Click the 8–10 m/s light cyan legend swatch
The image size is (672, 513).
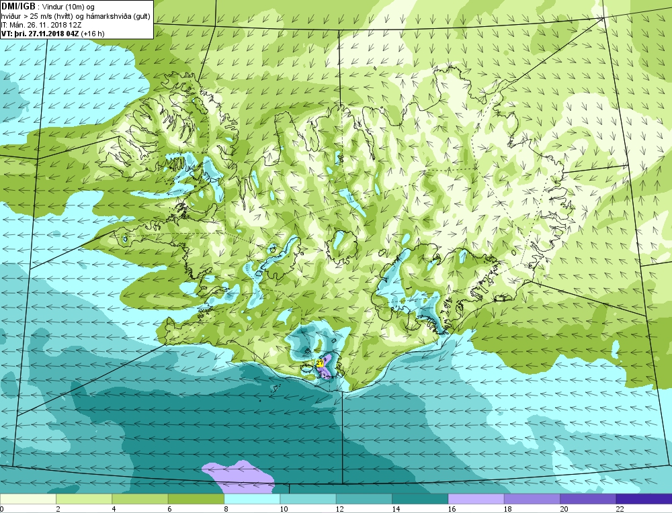[x=252, y=499]
